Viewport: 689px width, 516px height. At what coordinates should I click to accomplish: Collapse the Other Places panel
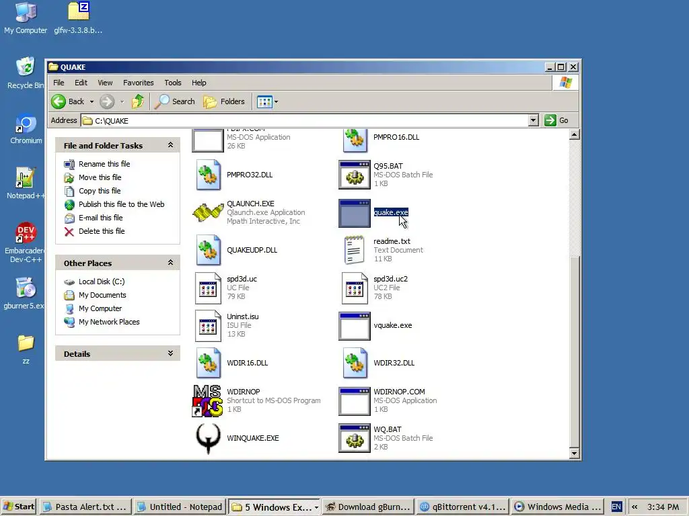(170, 263)
